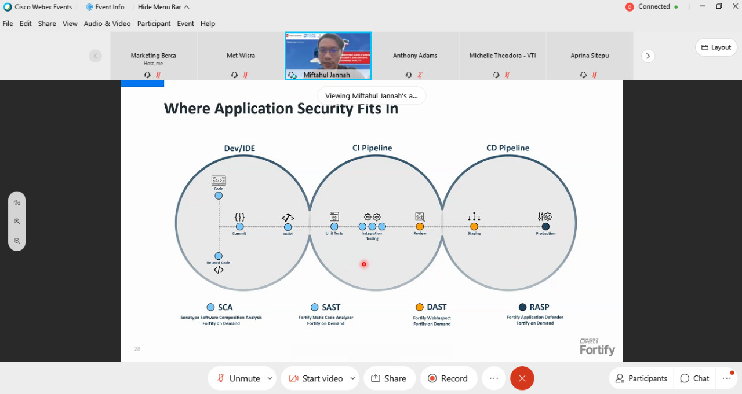Open the Layout options button

[x=716, y=47]
